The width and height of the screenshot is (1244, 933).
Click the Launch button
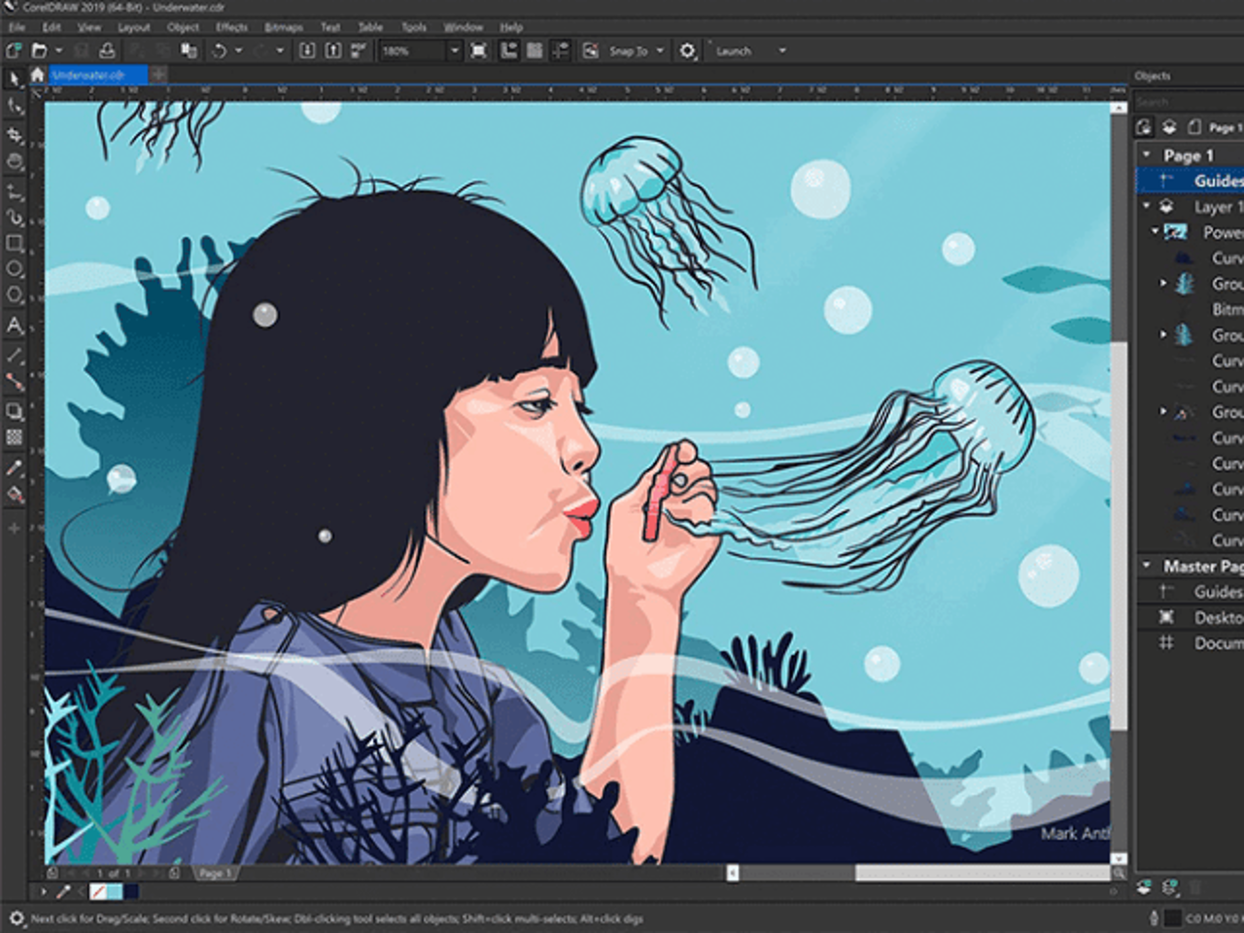[x=733, y=51]
